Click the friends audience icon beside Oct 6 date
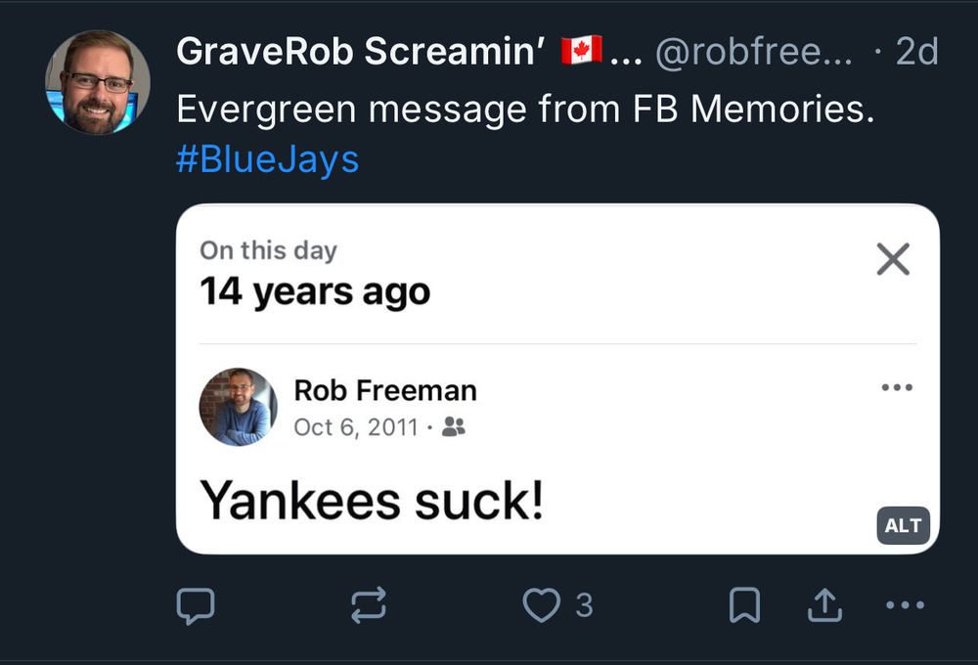Screen dimensions: 978x665 (455, 427)
